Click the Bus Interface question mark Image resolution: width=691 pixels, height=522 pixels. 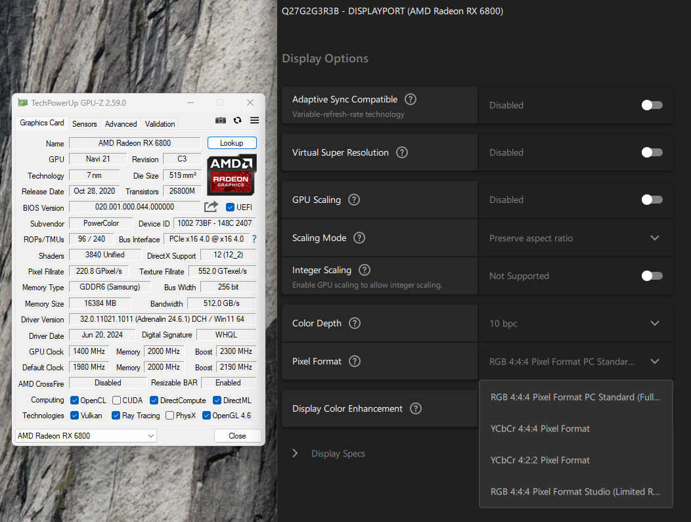(254, 239)
